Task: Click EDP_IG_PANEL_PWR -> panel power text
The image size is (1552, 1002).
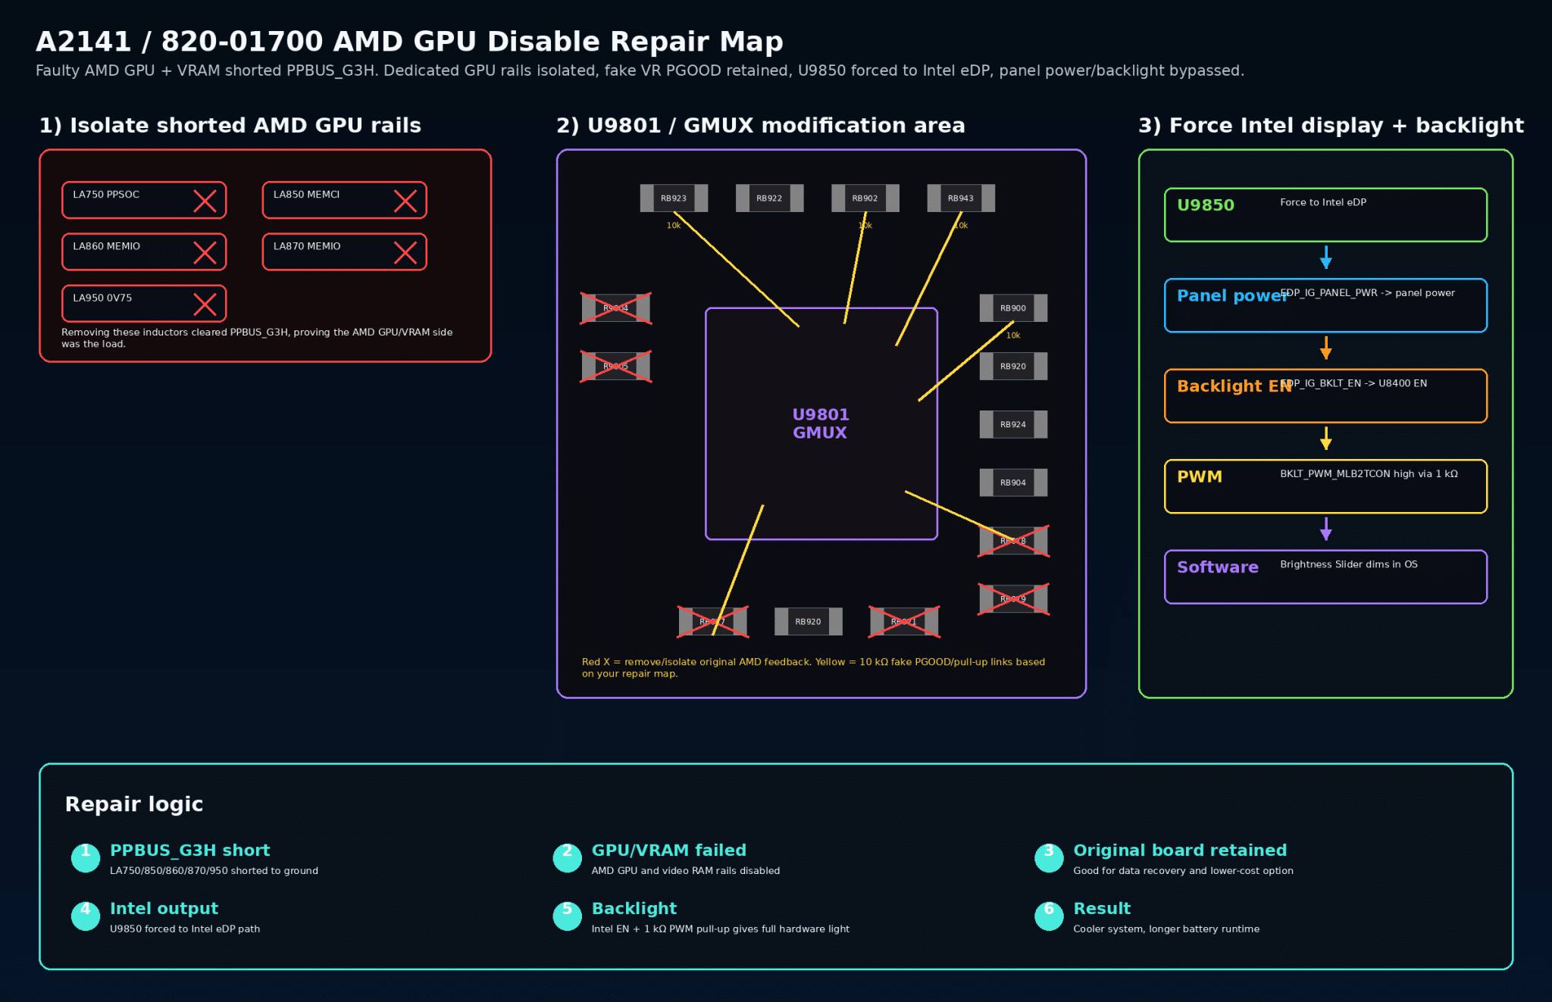Action: 1368,293
